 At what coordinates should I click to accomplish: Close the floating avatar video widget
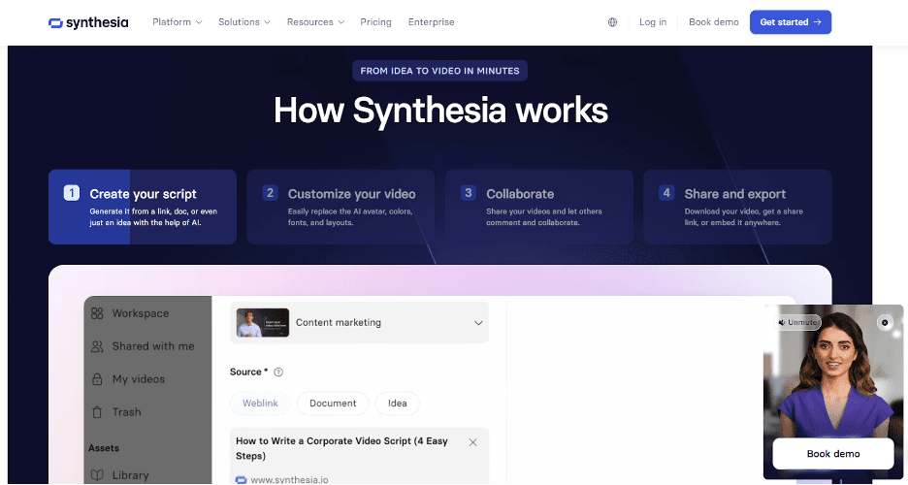tap(885, 322)
